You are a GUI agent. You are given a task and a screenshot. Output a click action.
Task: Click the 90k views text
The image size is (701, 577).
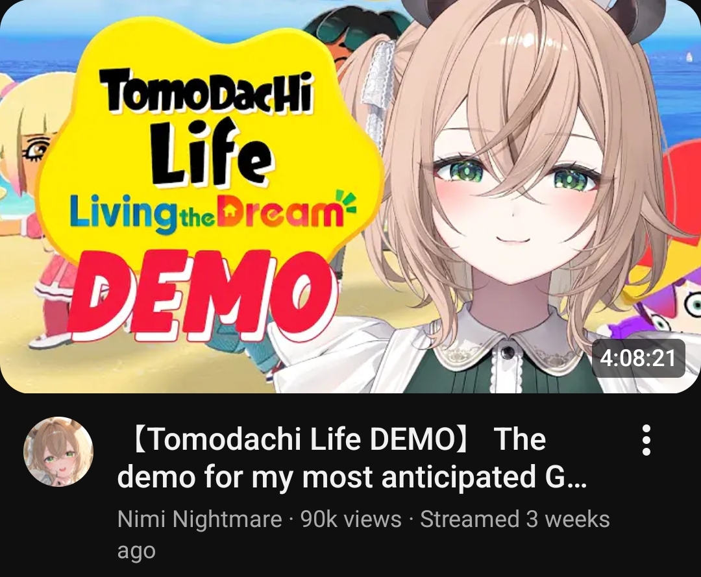(x=351, y=519)
